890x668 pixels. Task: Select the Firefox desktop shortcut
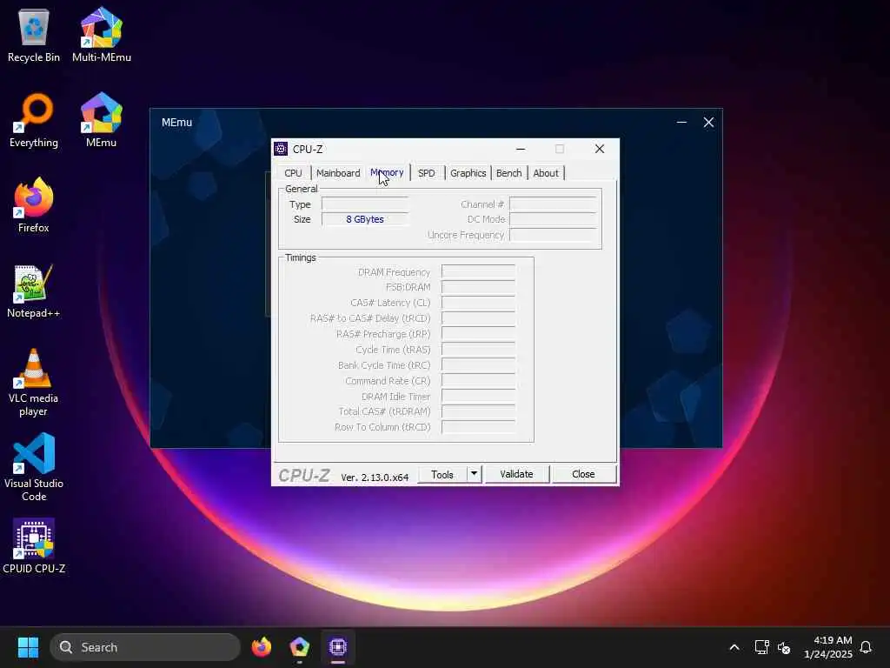tap(34, 205)
